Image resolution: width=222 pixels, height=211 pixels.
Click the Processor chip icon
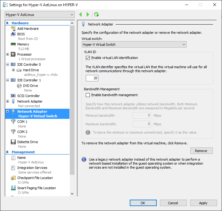click(x=13, y=54)
